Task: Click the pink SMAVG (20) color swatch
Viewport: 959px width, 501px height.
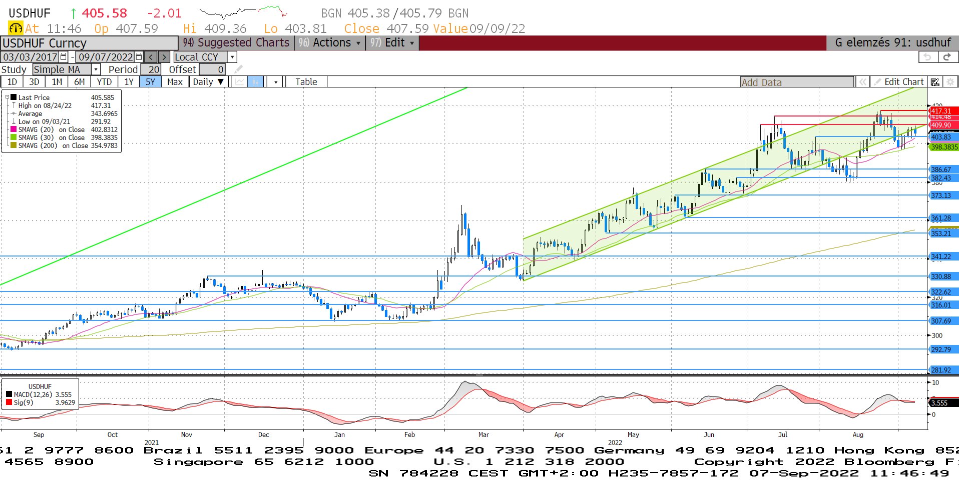Action: (x=14, y=129)
